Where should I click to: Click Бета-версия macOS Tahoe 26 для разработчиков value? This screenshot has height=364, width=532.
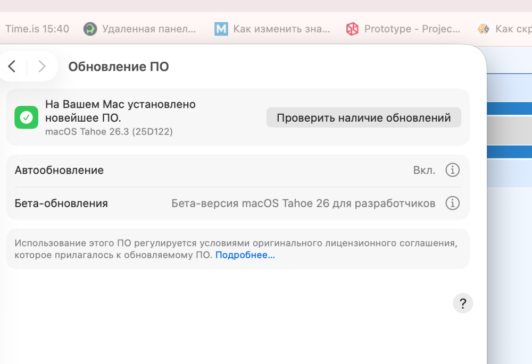coord(303,204)
